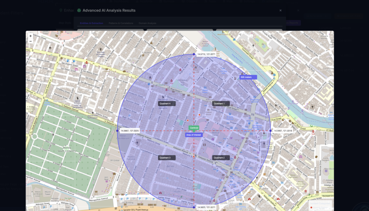Click coordinate label 14.5623, 121.0271
The height and width of the screenshot is (211, 369).
[x=206, y=207]
